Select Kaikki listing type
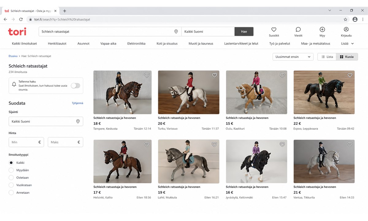Viewport: 368px width, 221px height. point(11,163)
